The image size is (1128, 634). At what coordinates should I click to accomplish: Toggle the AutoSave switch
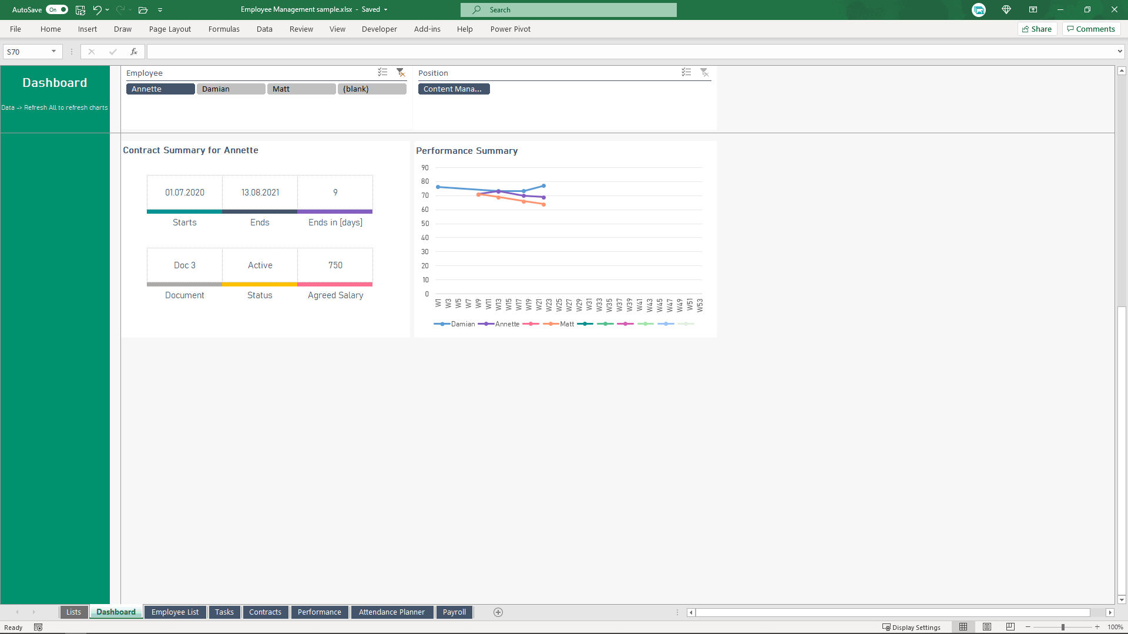tap(57, 9)
